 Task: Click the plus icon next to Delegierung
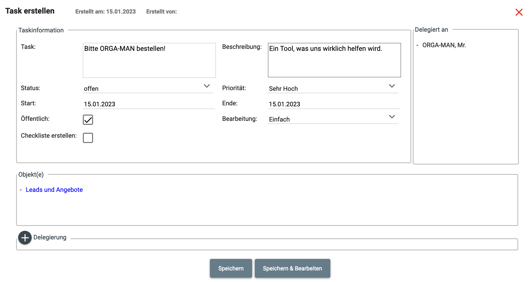coord(25,238)
